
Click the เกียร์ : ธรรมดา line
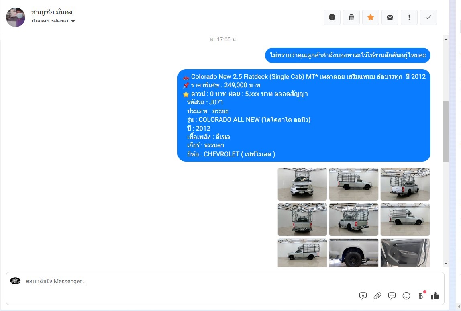coord(206,145)
